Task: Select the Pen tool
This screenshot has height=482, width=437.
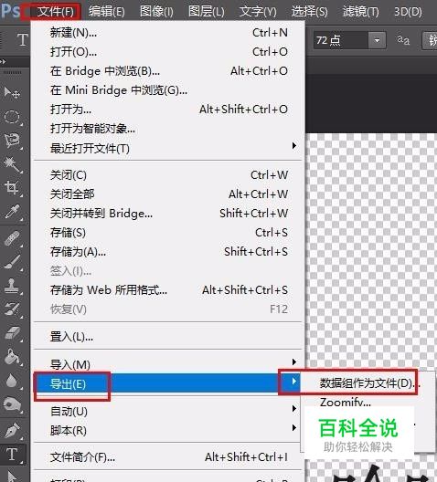Action: [x=12, y=430]
